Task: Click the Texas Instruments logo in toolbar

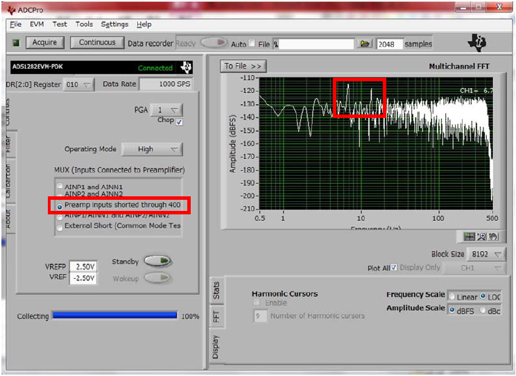Action: pyautogui.click(x=477, y=43)
